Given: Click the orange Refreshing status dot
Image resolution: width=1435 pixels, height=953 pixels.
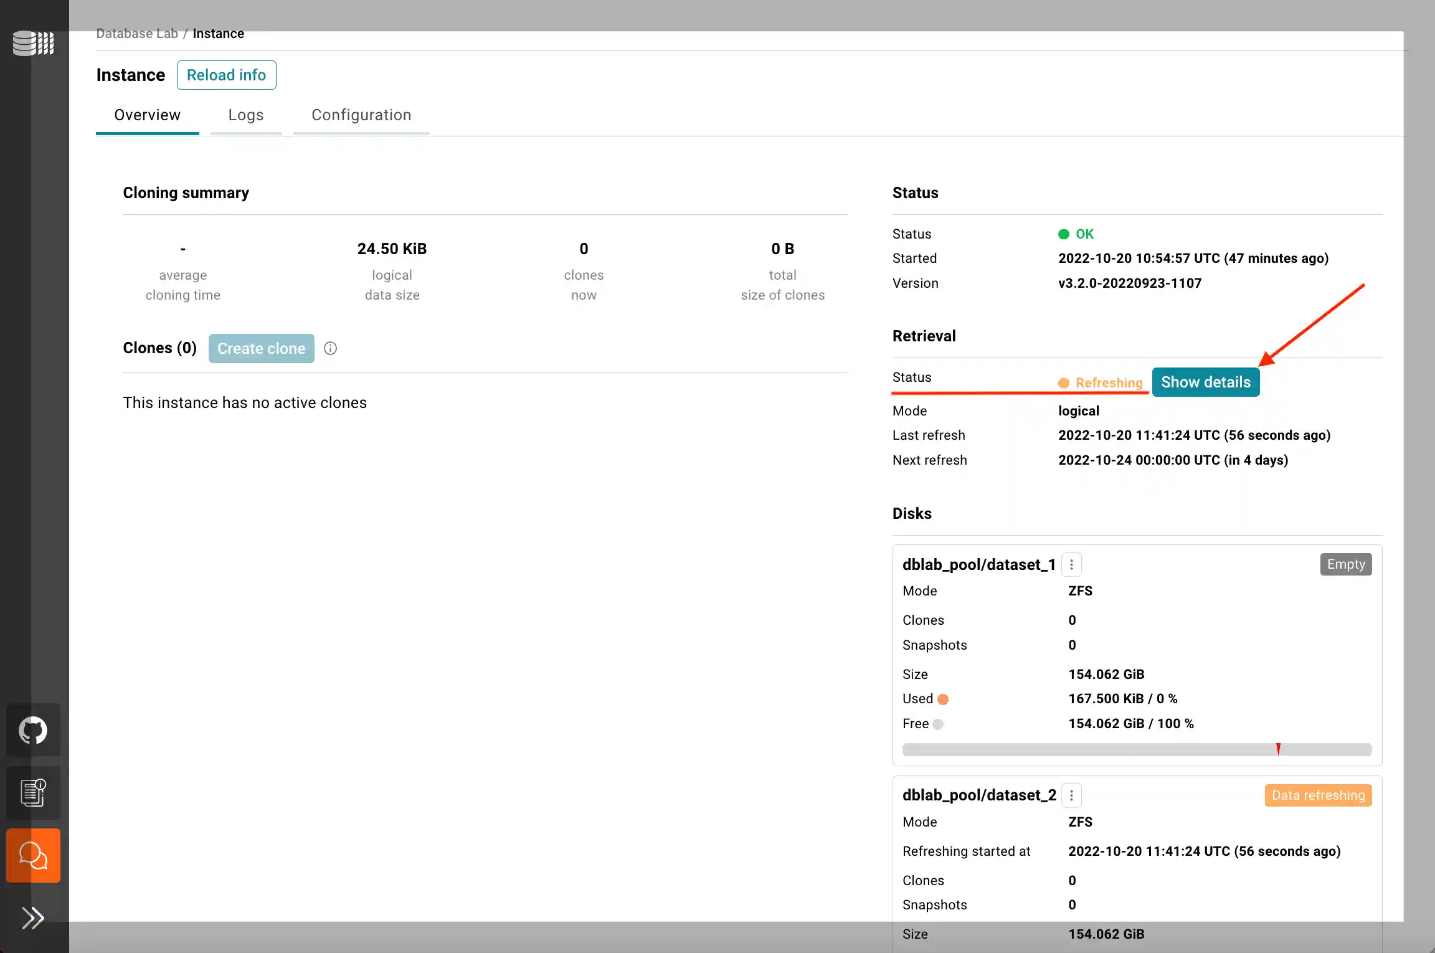Looking at the screenshot, I should [1064, 382].
